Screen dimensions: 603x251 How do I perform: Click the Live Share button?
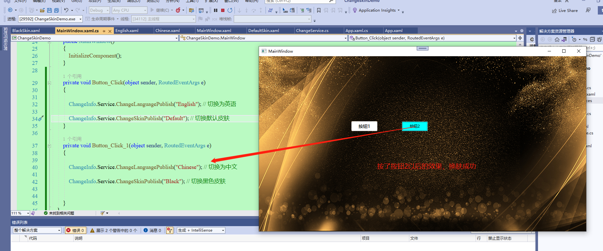point(565,11)
